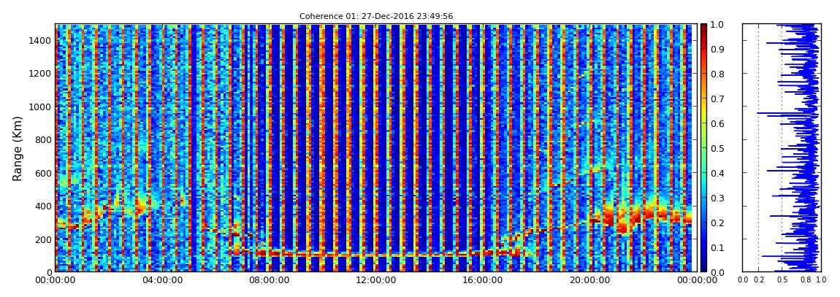Viewport: 840px width, 297px height.
Task: Click the 0.1 label on the colorbar
Action: point(718,248)
